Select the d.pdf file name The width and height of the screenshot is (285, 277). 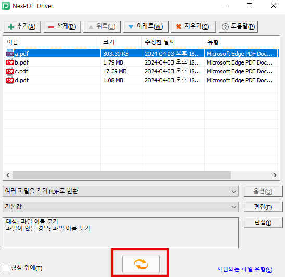[22, 80]
